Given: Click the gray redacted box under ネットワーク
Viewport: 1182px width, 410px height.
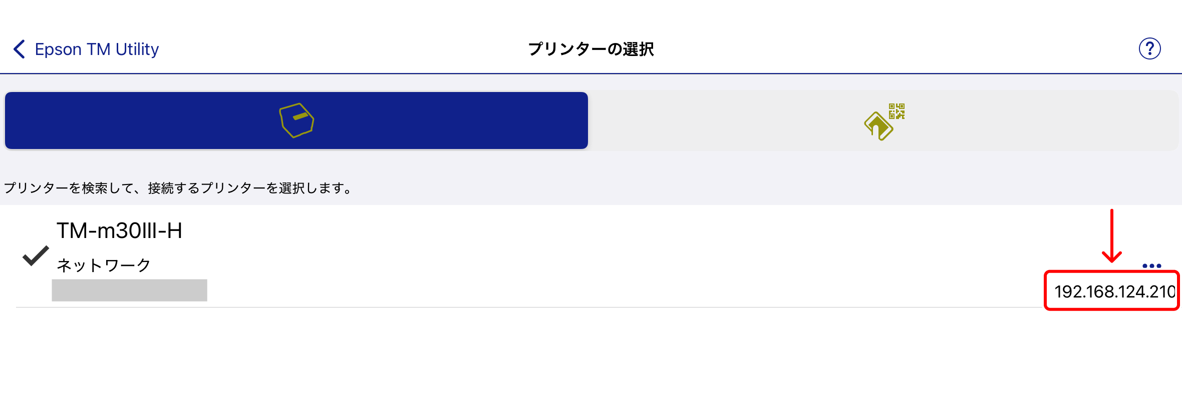Looking at the screenshot, I should [x=129, y=290].
